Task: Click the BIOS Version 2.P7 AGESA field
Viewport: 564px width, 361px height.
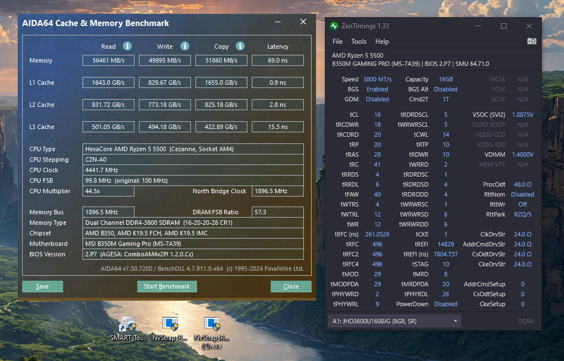Action: [193, 254]
